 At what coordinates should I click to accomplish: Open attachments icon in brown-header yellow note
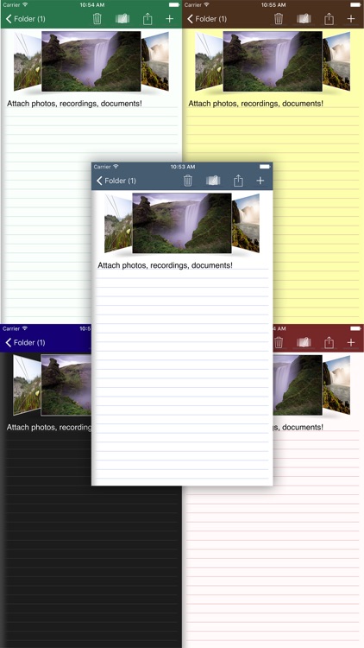click(304, 19)
